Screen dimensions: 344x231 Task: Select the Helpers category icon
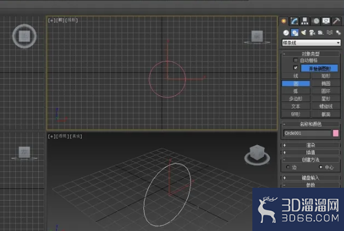(321, 32)
